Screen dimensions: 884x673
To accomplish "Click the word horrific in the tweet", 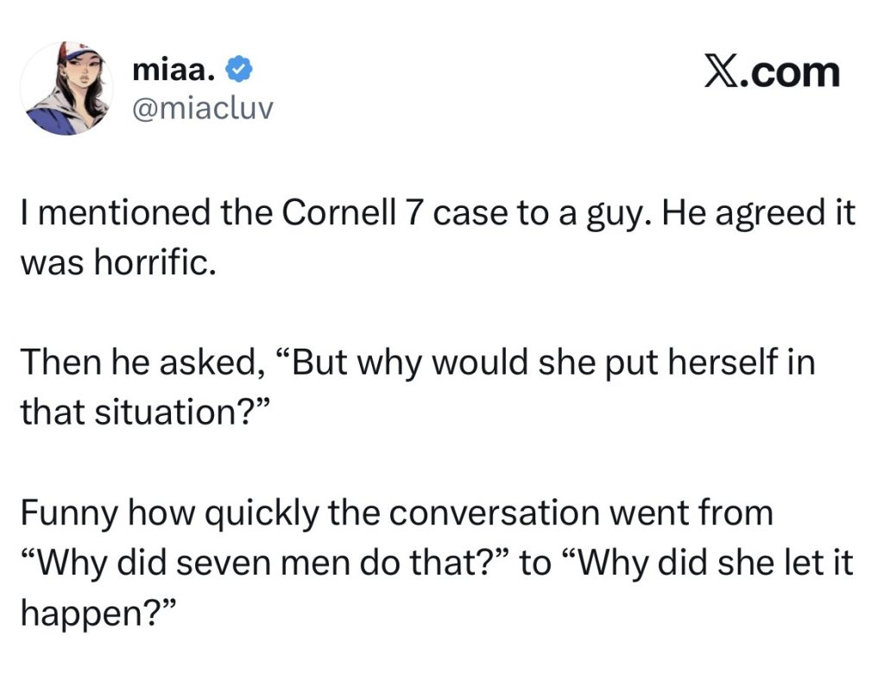I will [x=152, y=262].
